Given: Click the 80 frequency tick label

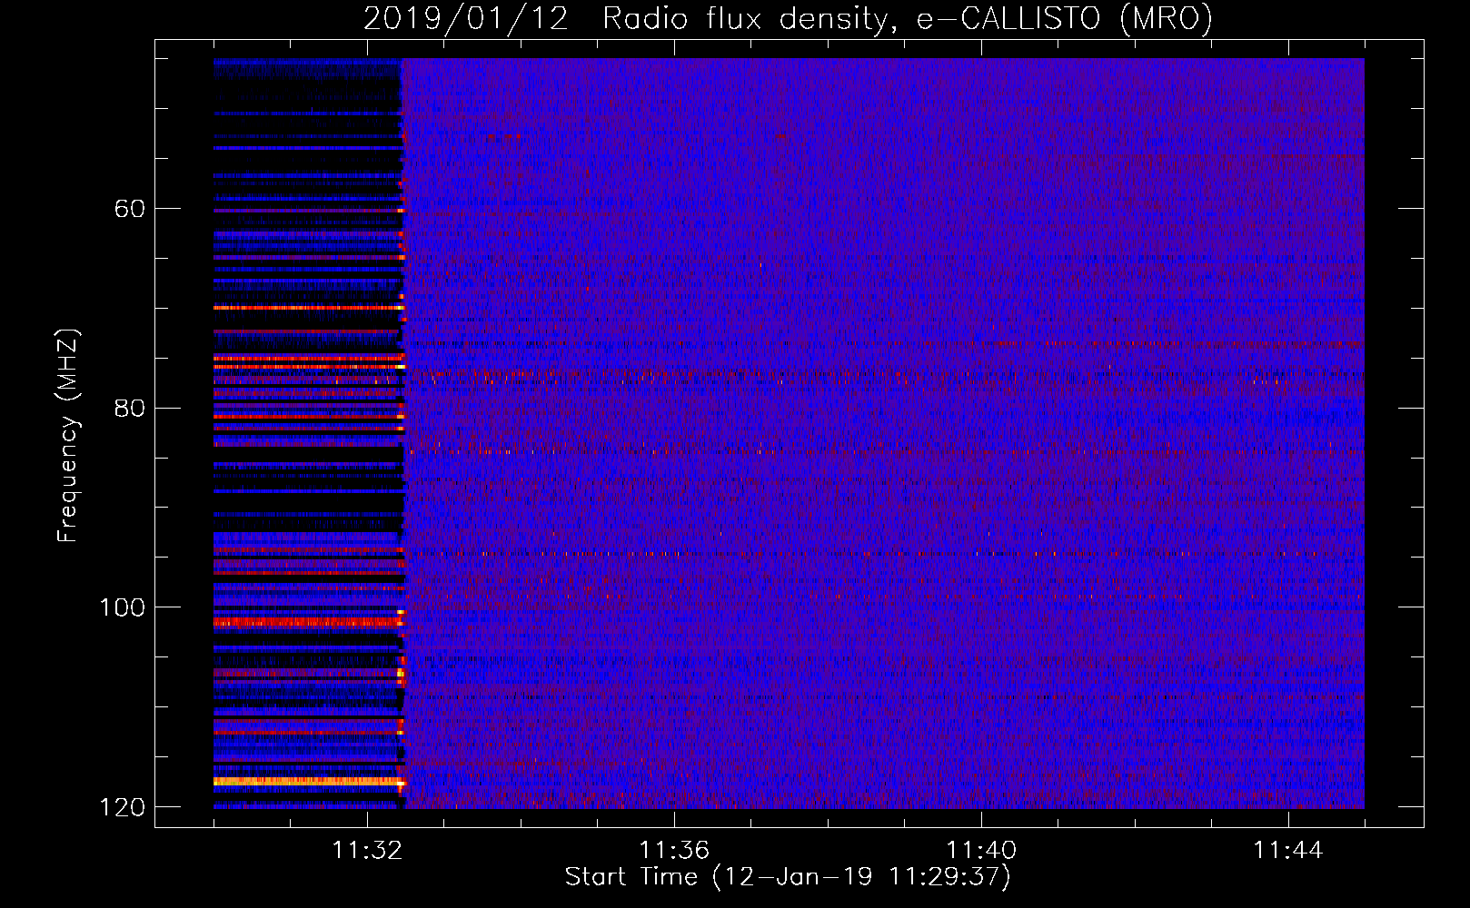Looking at the screenshot, I should point(129,408).
